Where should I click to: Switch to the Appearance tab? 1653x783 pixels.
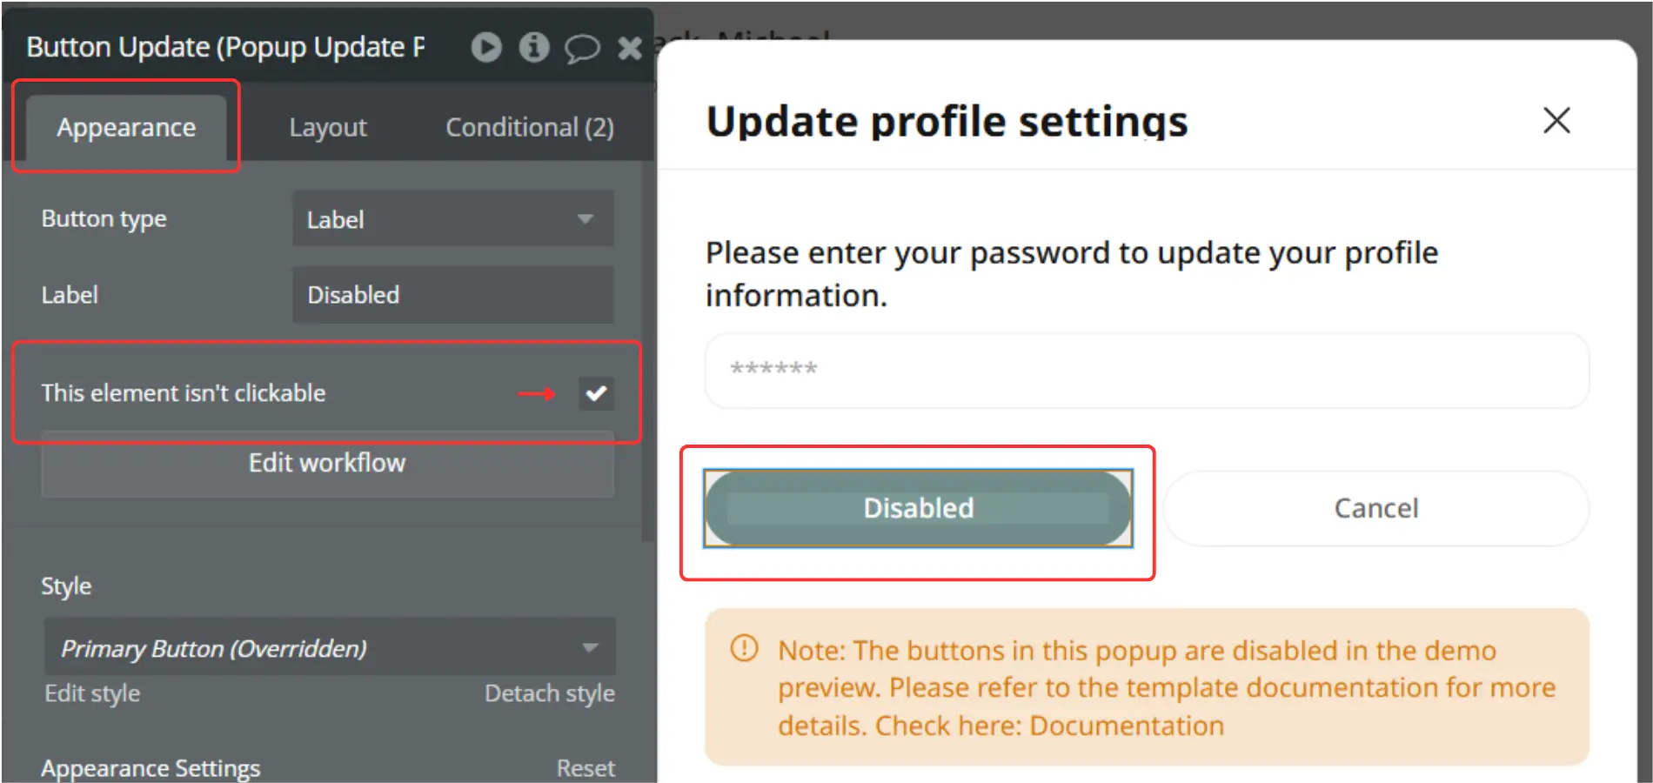coord(126,128)
